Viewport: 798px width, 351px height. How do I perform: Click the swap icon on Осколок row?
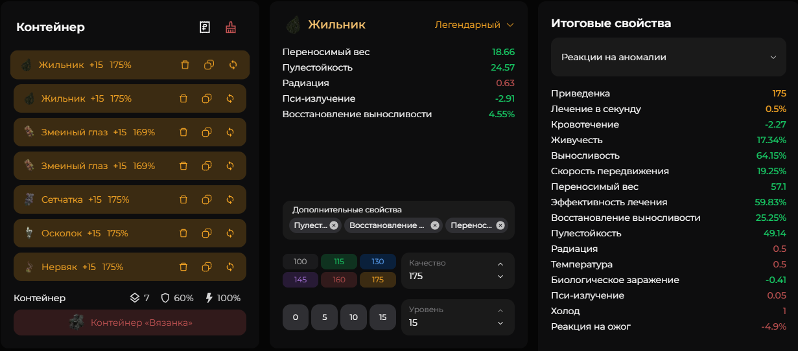coord(230,233)
